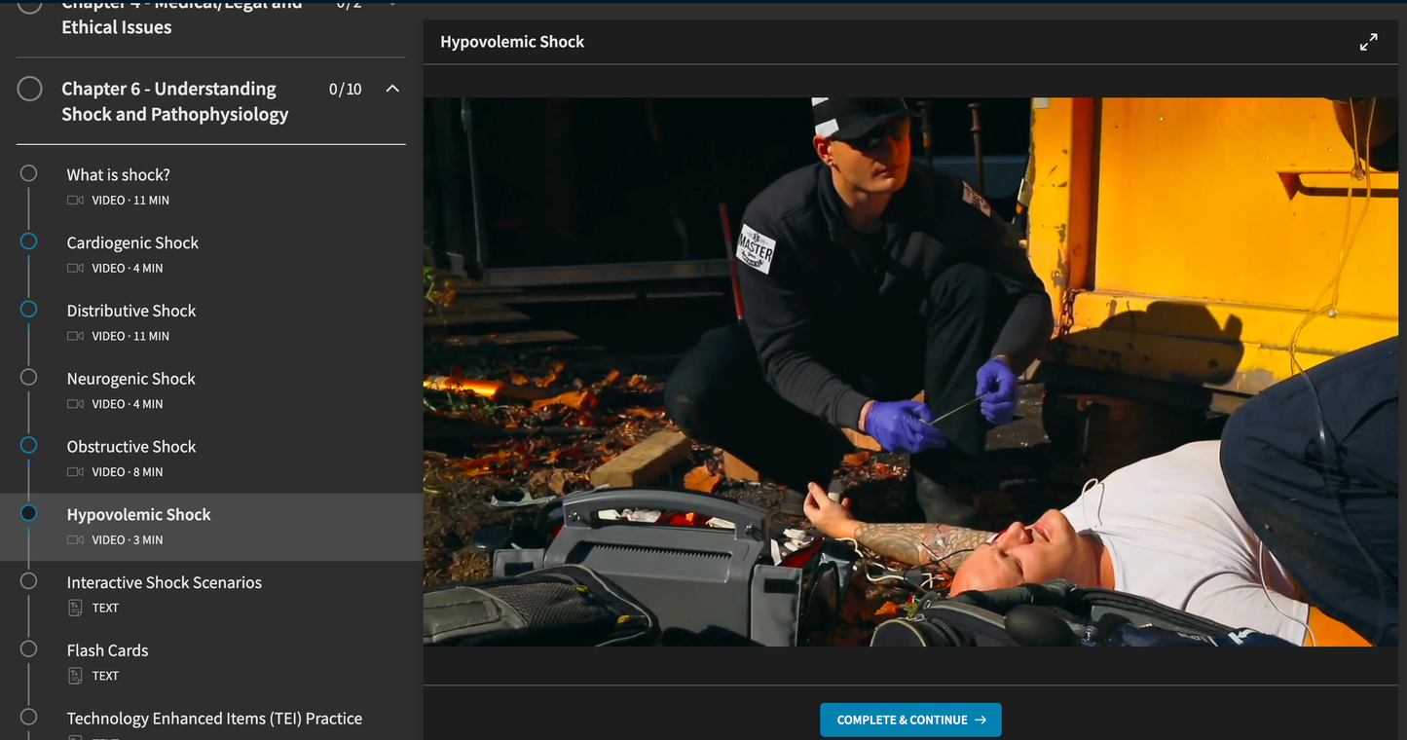The height and width of the screenshot is (740, 1407).
Task: Click the progress circle beside What is shock?
Action: click(29, 172)
